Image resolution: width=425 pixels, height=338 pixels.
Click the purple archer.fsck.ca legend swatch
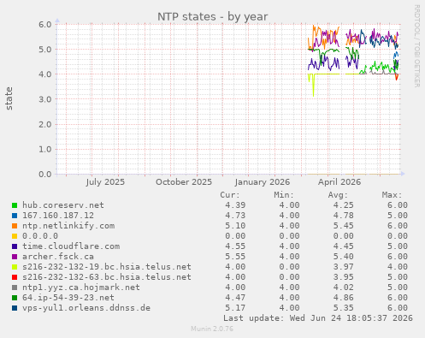[x=15, y=257]
